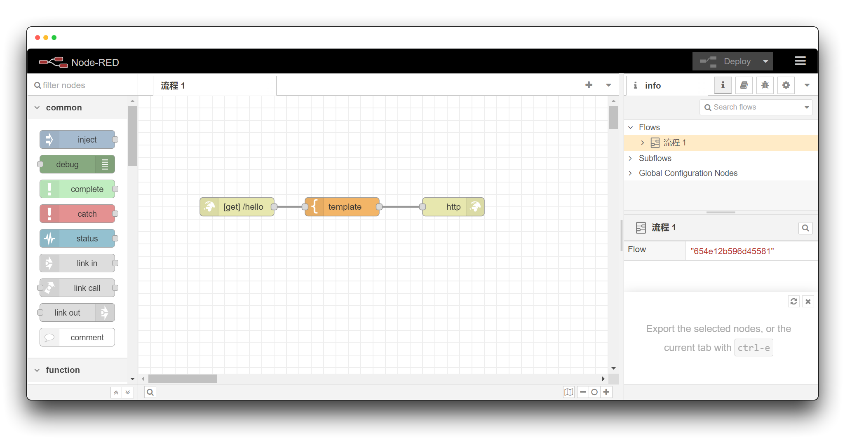Select the http response node on canvas
The image size is (845, 440).
[453, 207]
